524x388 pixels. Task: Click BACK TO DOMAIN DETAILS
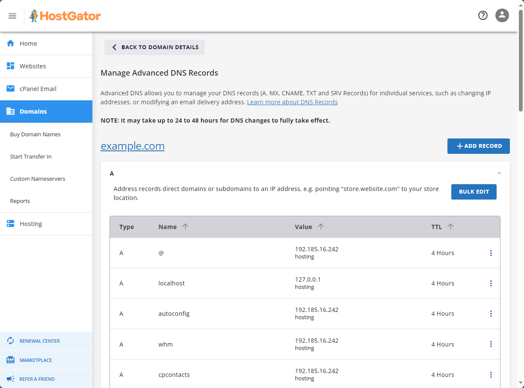[154, 47]
